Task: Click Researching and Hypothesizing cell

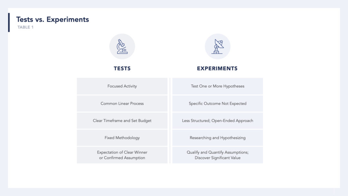Action: point(217,138)
